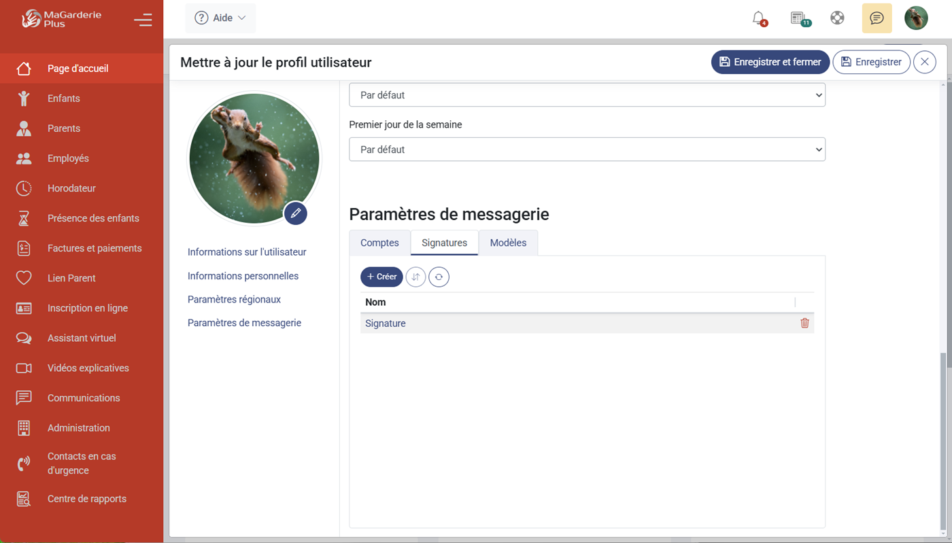Jump to Informations sur l'utilisateur

[247, 252]
